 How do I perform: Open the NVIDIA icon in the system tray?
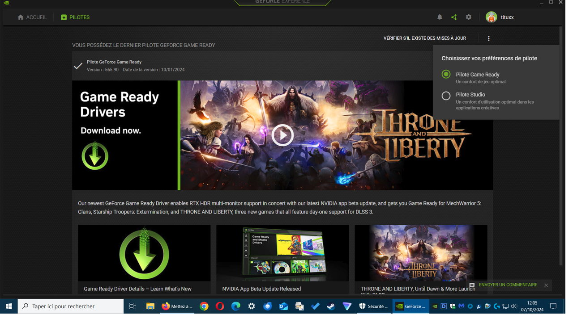[x=435, y=306]
